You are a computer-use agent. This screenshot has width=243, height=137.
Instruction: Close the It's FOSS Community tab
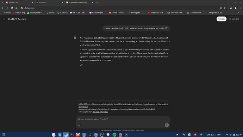[93, 2]
